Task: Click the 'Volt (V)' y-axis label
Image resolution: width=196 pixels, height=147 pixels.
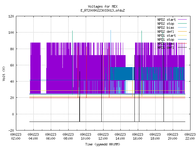Action: pos(4,74)
